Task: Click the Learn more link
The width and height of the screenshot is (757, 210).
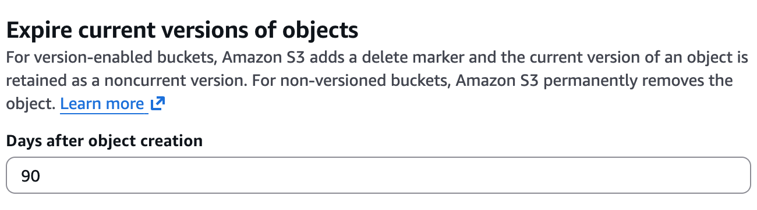Action: (x=102, y=104)
